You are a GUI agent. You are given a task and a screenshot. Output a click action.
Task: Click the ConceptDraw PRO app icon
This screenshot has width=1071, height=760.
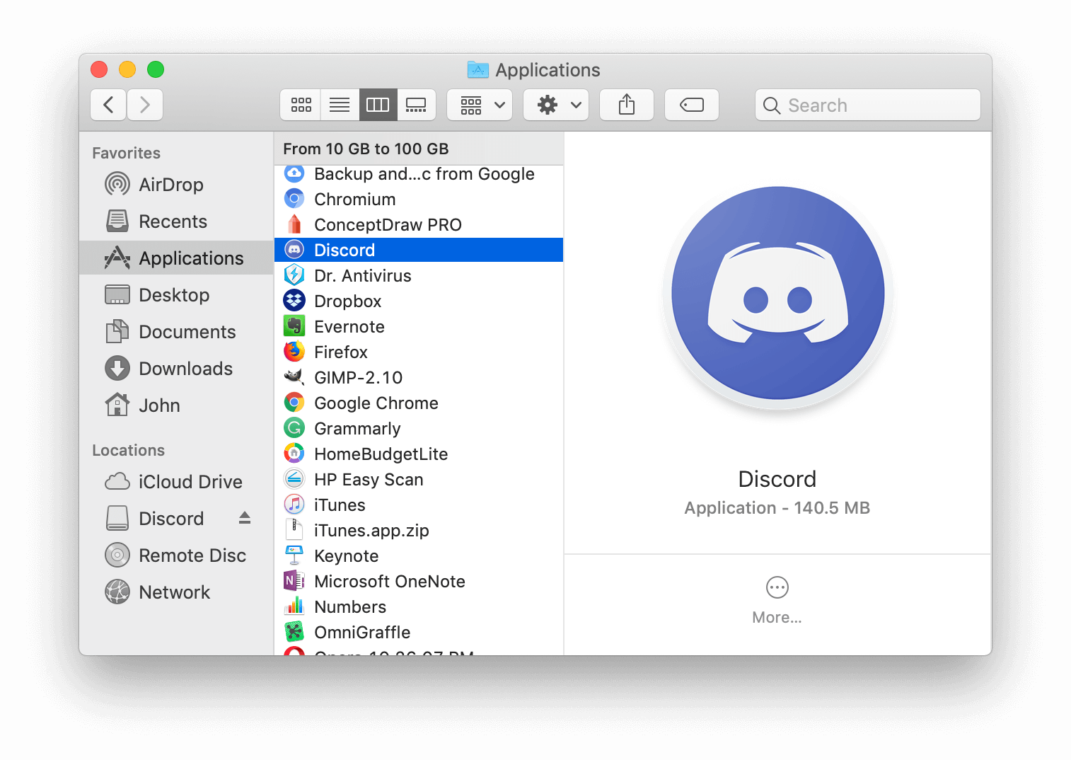[294, 224]
